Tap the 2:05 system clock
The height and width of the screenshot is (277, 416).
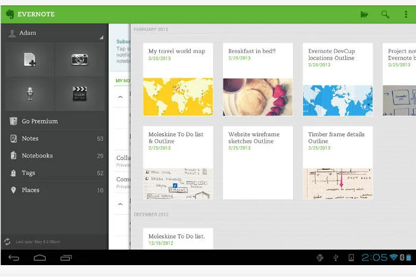pos(374,257)
